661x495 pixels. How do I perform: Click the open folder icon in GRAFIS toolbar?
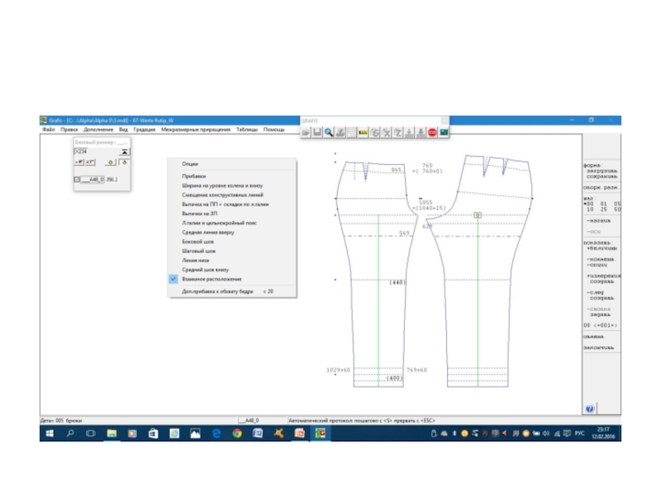click(306, 131)
